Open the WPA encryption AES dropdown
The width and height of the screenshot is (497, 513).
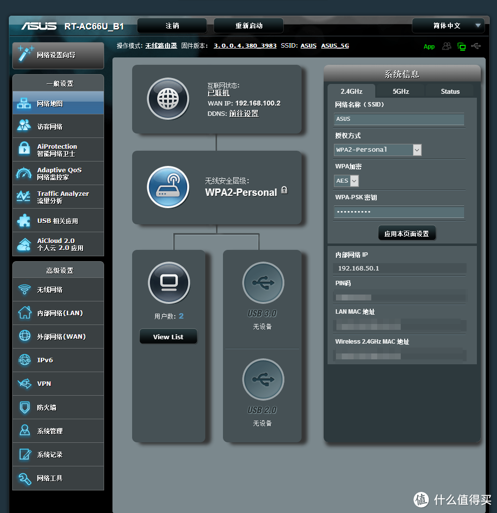(x=346, y=181)
